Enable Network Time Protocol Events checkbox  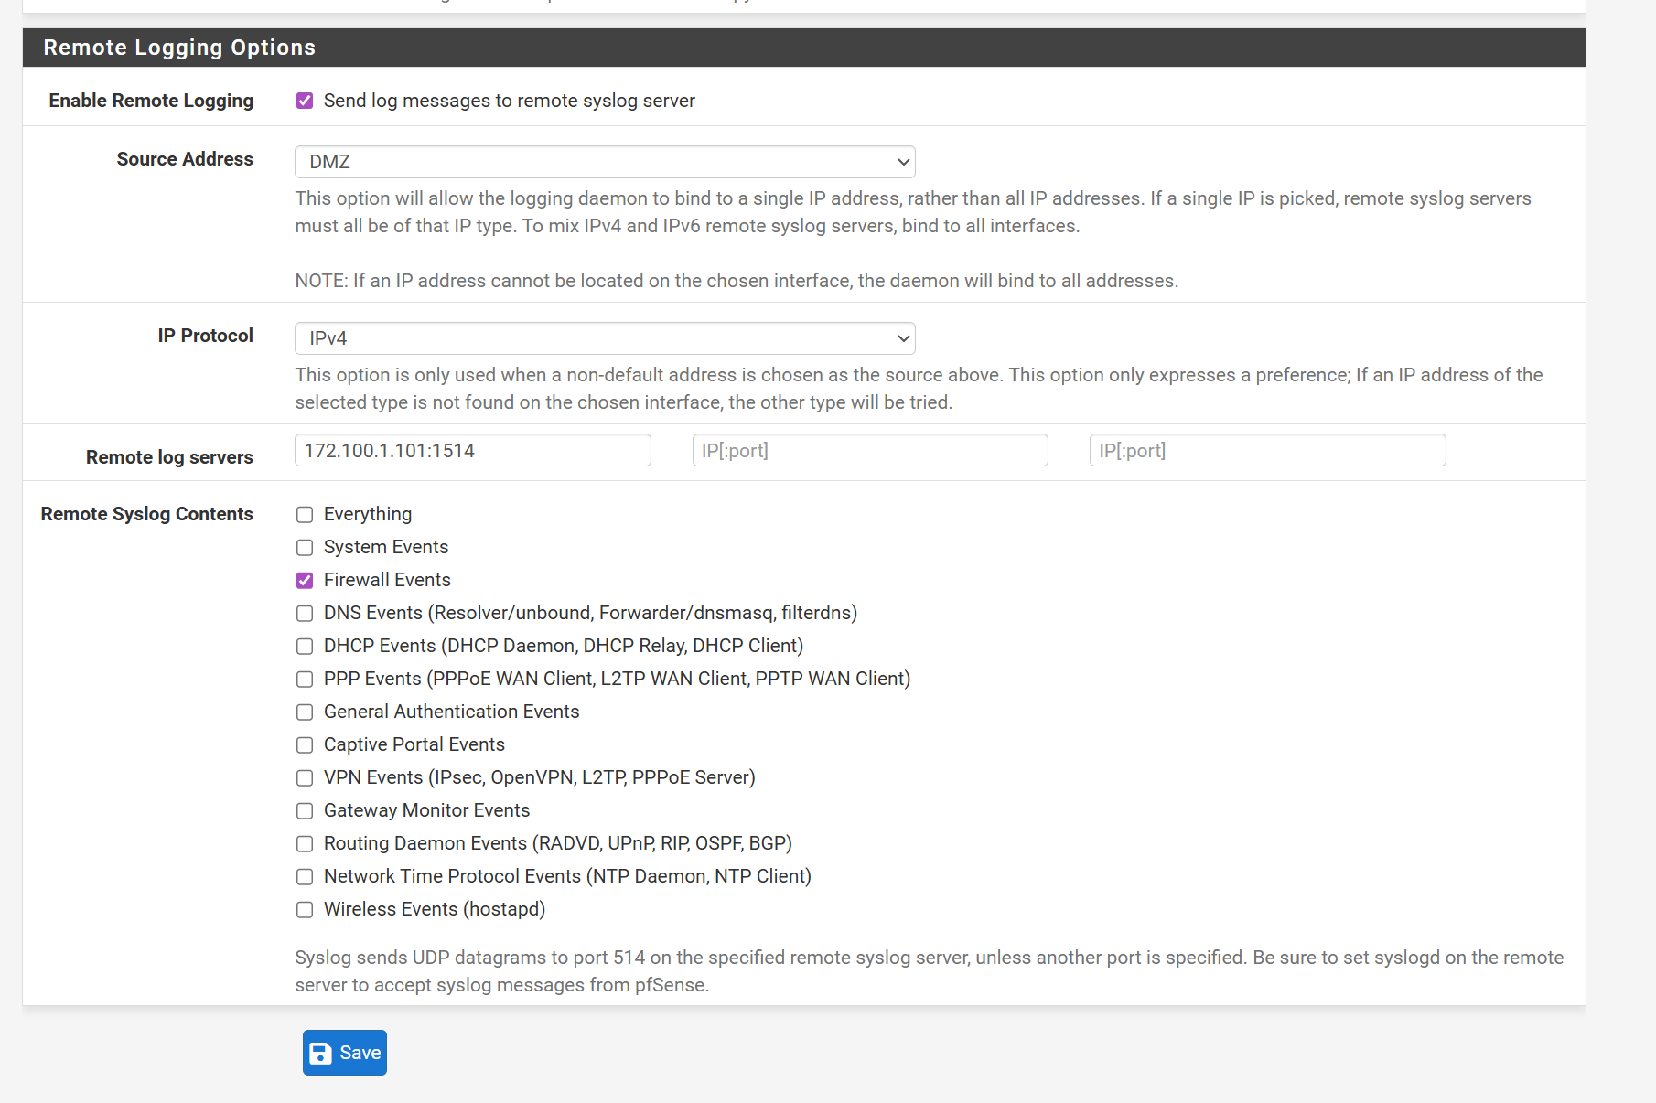pos(305,877)
